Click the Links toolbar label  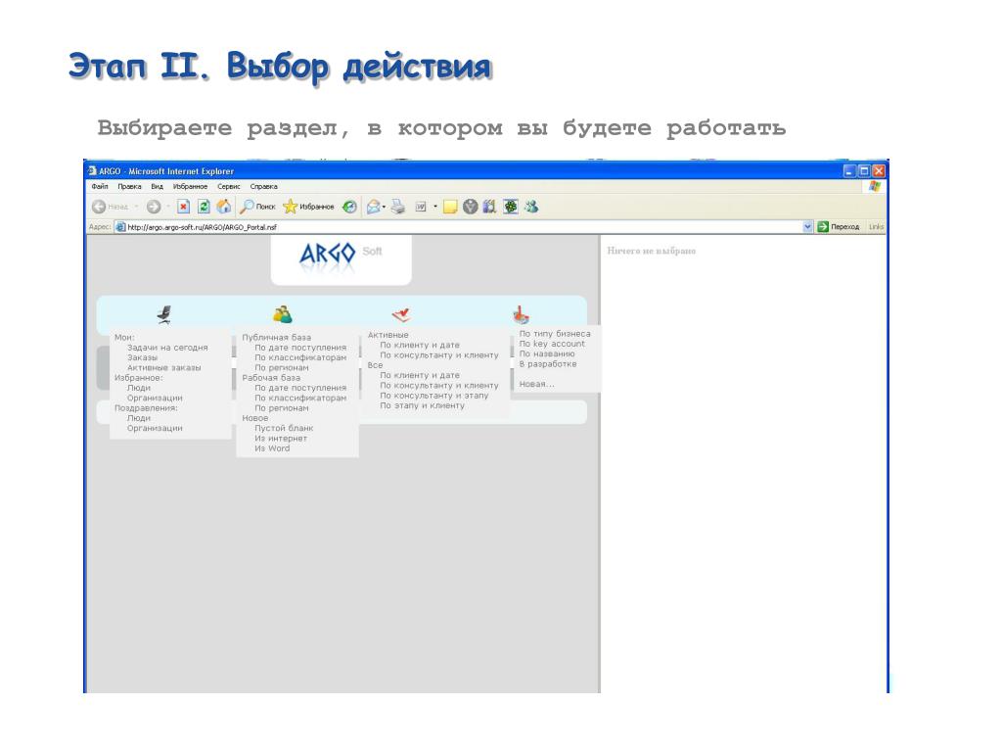click(876, 227)
